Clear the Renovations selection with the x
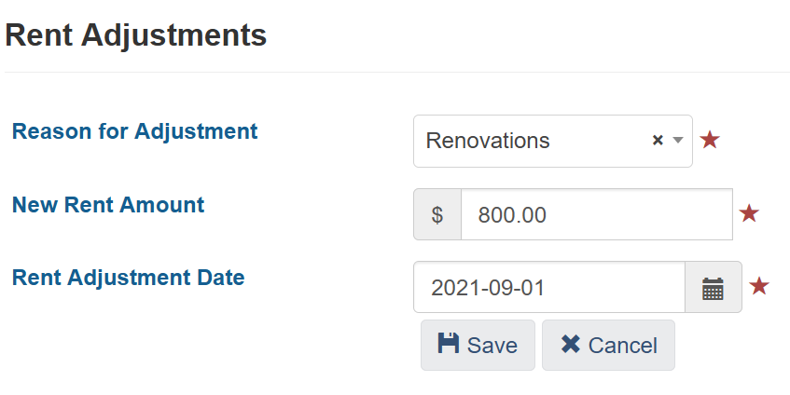The image size is (790, 395). (x=658, y=141)
